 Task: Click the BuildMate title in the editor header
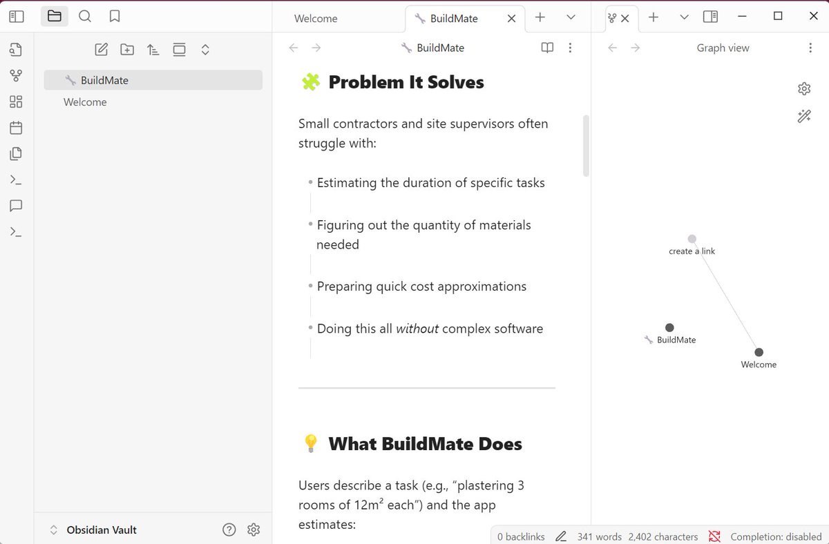[x=440, y=48]
